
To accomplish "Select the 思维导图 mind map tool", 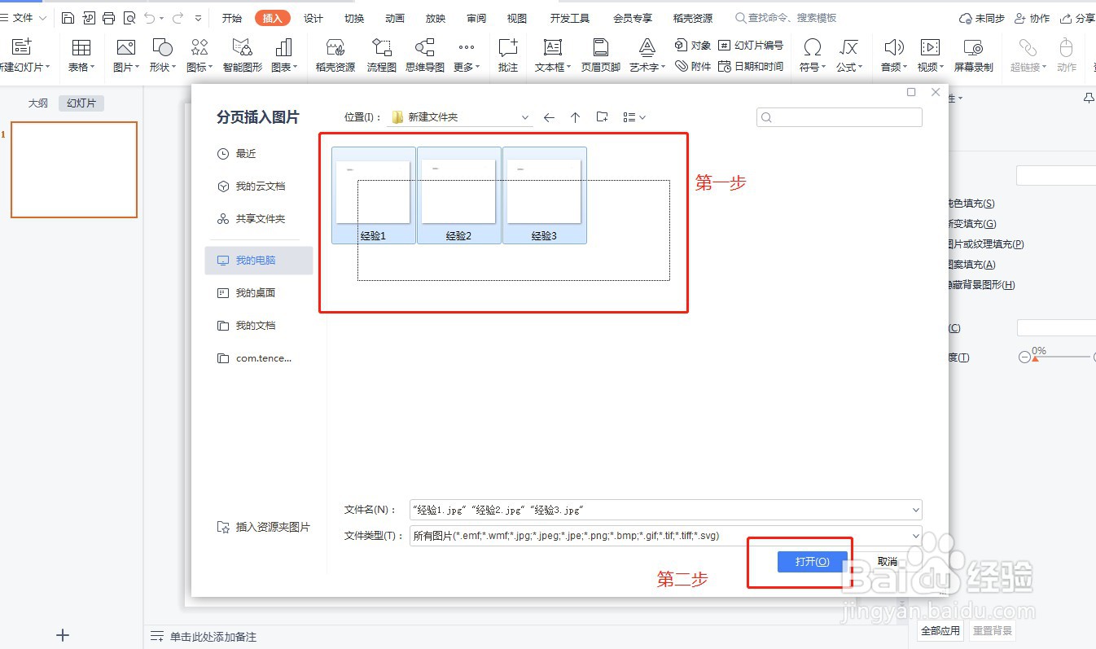I will (x=424, y=55).
